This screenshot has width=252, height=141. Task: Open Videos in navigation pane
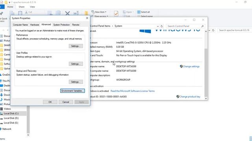7,109
